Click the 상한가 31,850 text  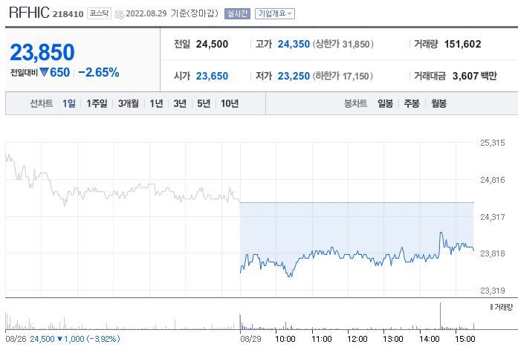[343, 44]
